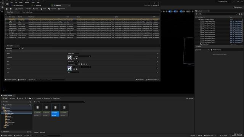Sort by the Row Name column header
This screenshot has width=244, height=137.
click(12, 17)
